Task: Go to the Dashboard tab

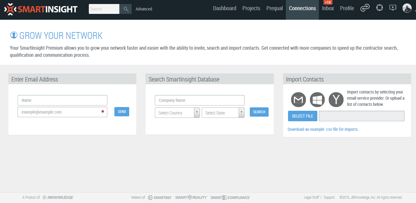Action: point(224,8)
